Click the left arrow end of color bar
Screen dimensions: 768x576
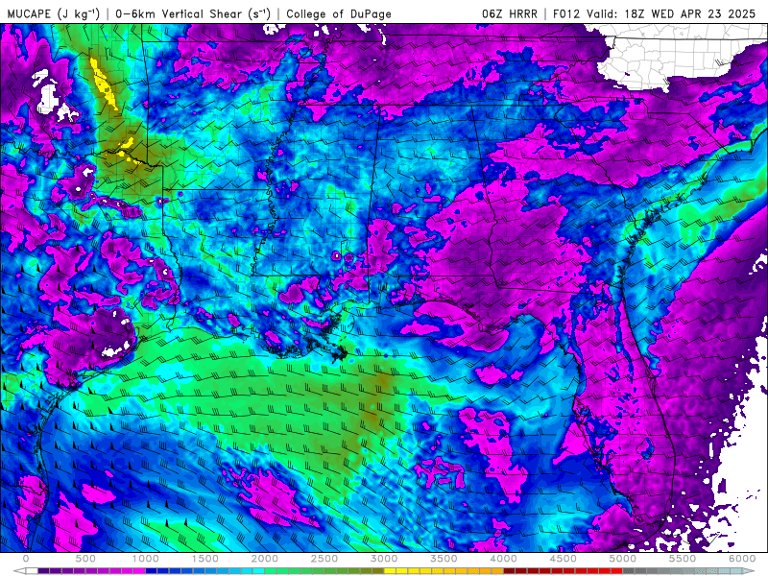19,571
